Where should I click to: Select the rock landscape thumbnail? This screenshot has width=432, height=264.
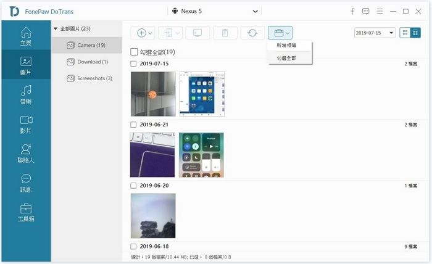coord(153,215)
